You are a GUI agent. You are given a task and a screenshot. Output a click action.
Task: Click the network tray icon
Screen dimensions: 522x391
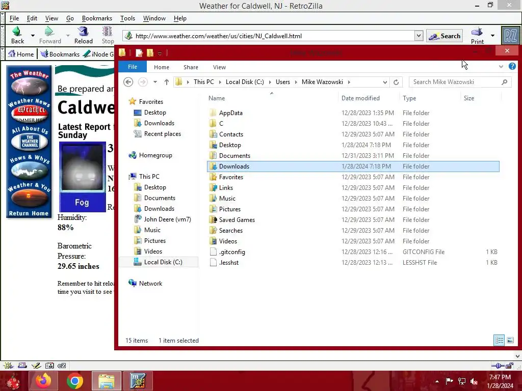tap(462, 381)
